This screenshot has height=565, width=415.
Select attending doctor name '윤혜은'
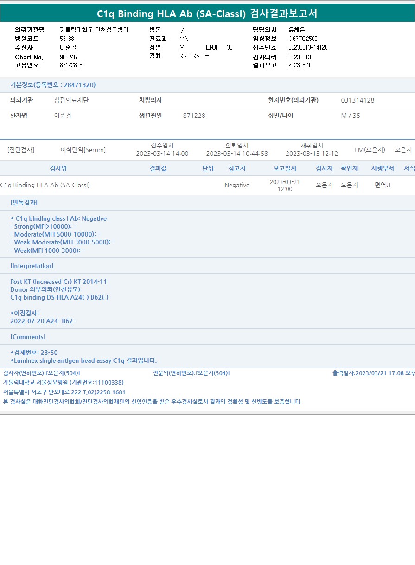point(297,30)
